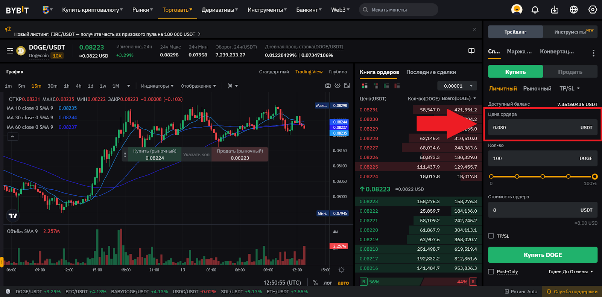
Task: Set quantity slider to 50% midpoint
Action: click(543, 177)
